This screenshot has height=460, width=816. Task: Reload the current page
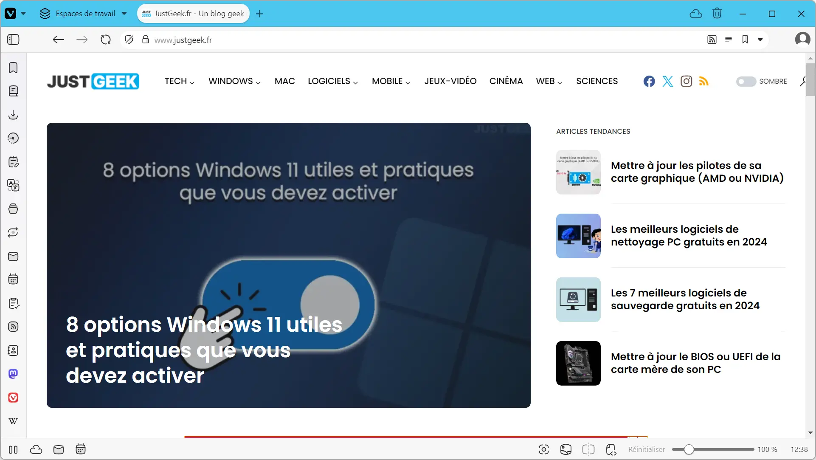pyautogui.click(x=106, y=40)
